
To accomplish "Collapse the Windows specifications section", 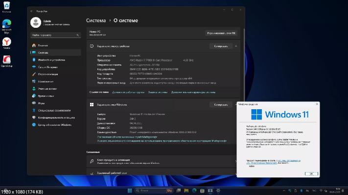I will (236, 104).
